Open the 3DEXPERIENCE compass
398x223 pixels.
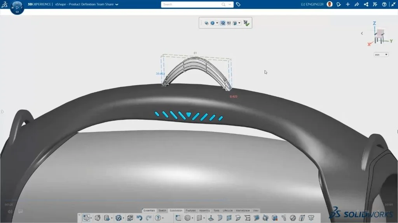pyautogui.click(x=17, y=7)
